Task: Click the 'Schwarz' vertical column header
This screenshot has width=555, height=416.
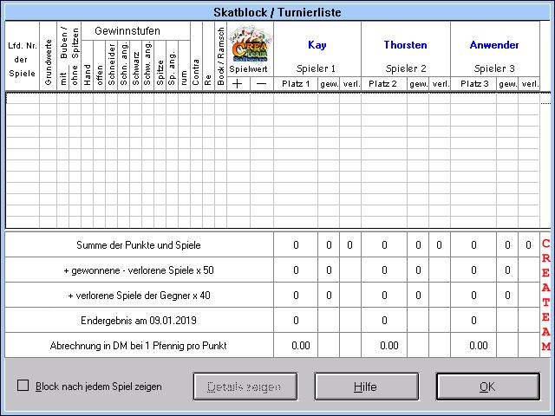Action: click(x=135, y=68)
